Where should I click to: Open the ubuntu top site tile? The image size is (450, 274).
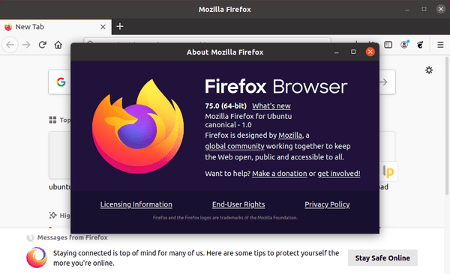point(60,156)
